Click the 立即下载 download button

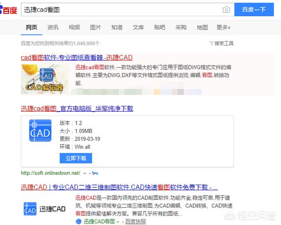point(76,158)
